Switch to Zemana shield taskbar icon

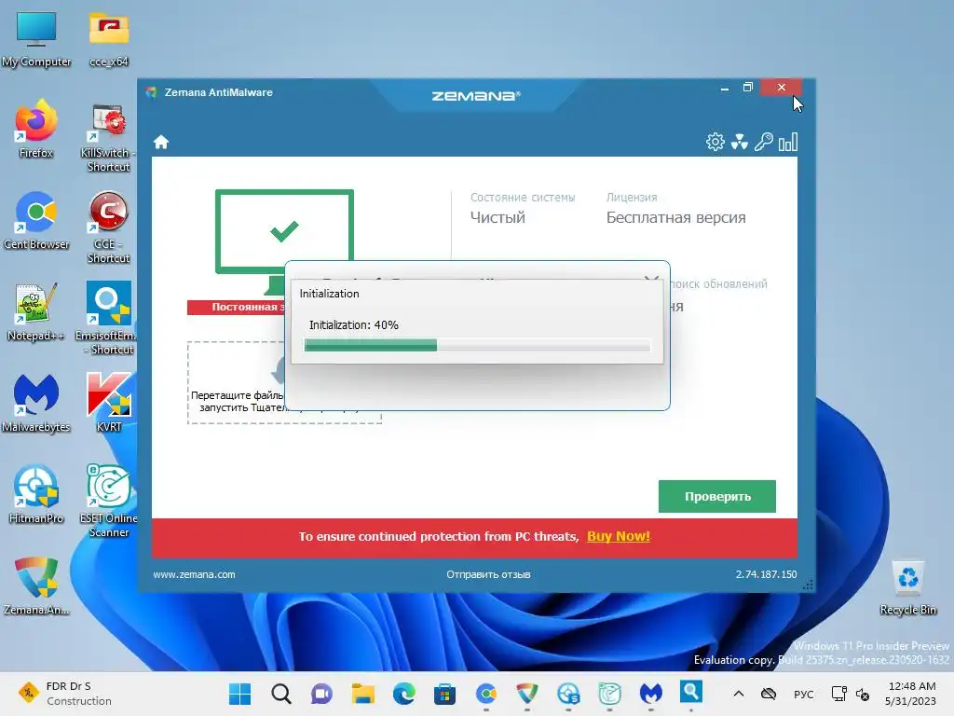(x=527, y=694)
